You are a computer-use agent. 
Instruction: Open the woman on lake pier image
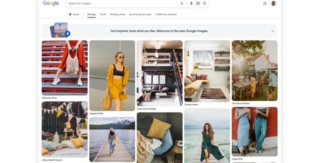112,140
